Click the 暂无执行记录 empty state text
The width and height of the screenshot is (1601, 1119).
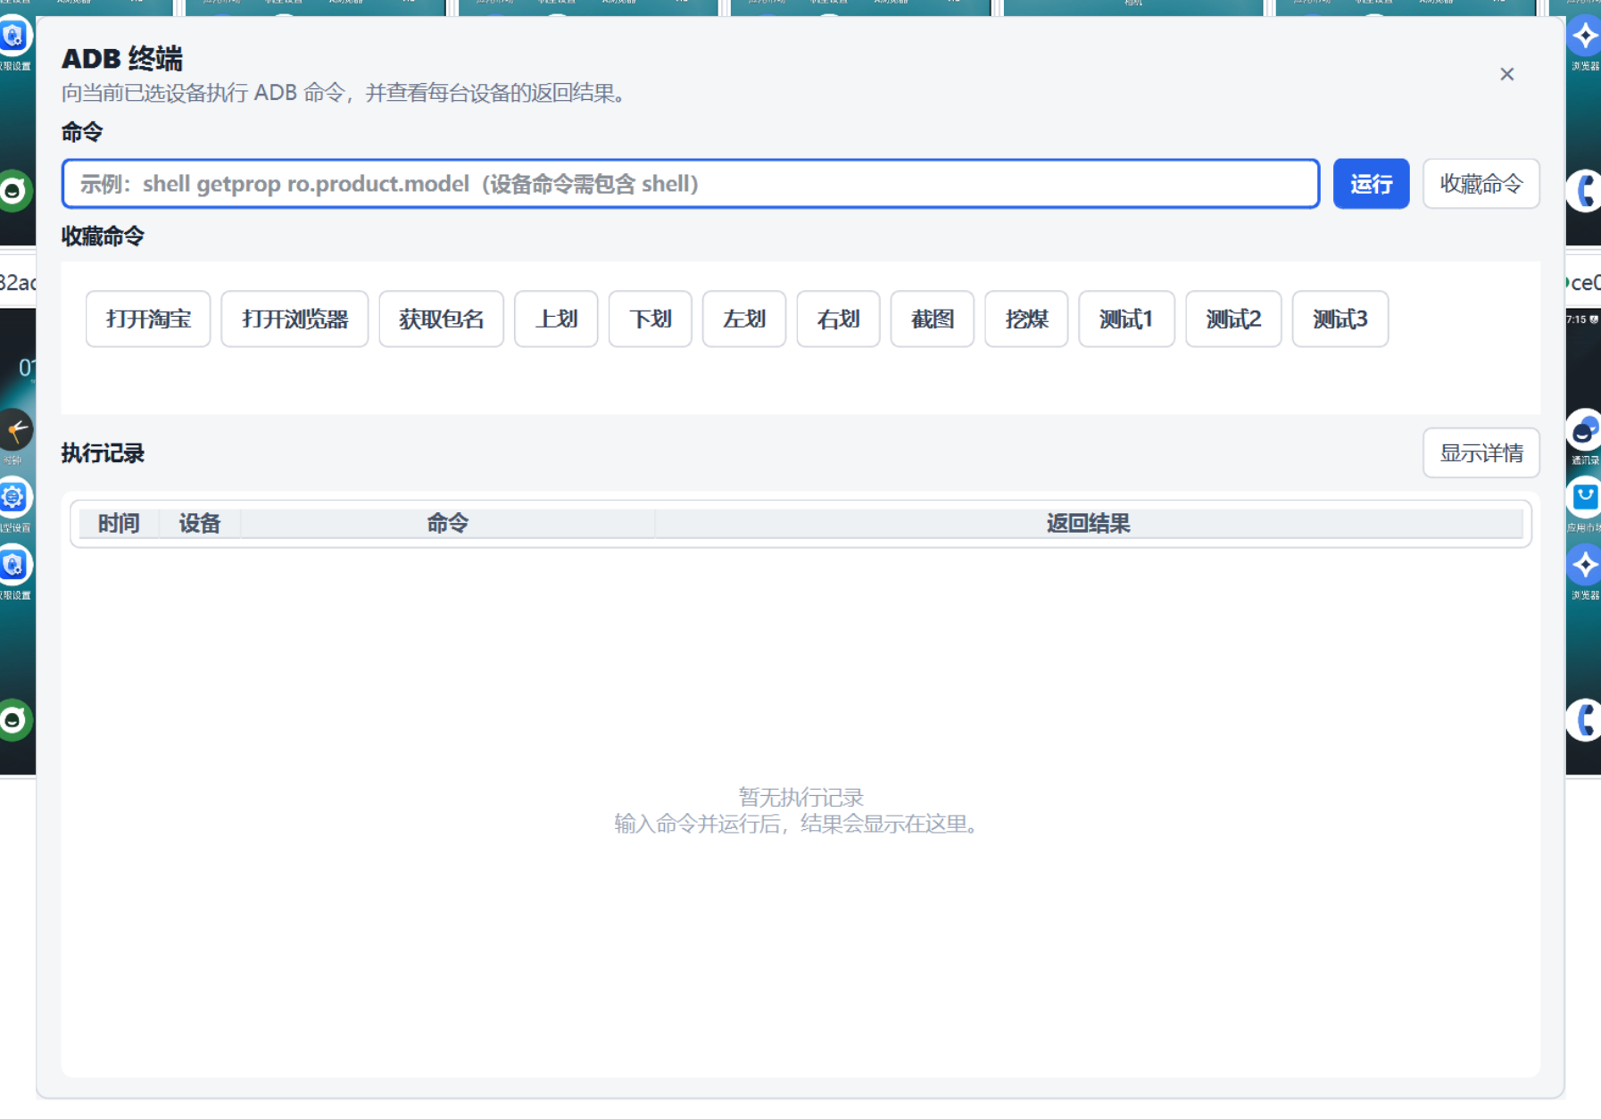click(x=800, y=796)
